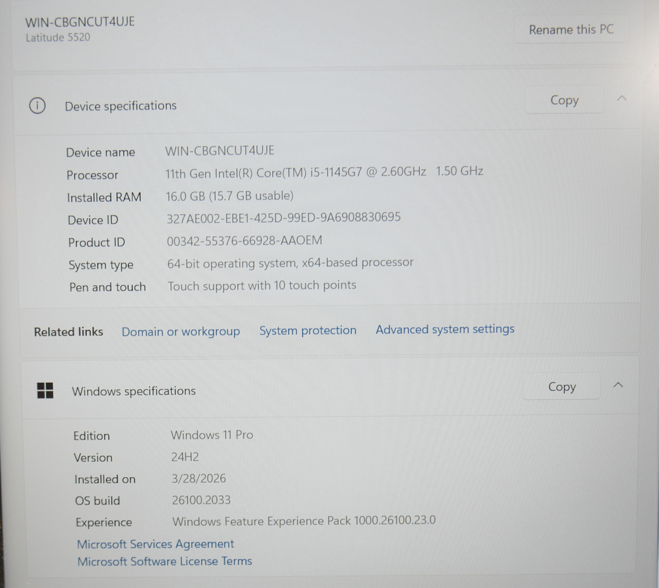Select Windows Feature Experience Pack value
Image resolution: width=659 pixels, height=588 pixels.
(x=304, y=521)
